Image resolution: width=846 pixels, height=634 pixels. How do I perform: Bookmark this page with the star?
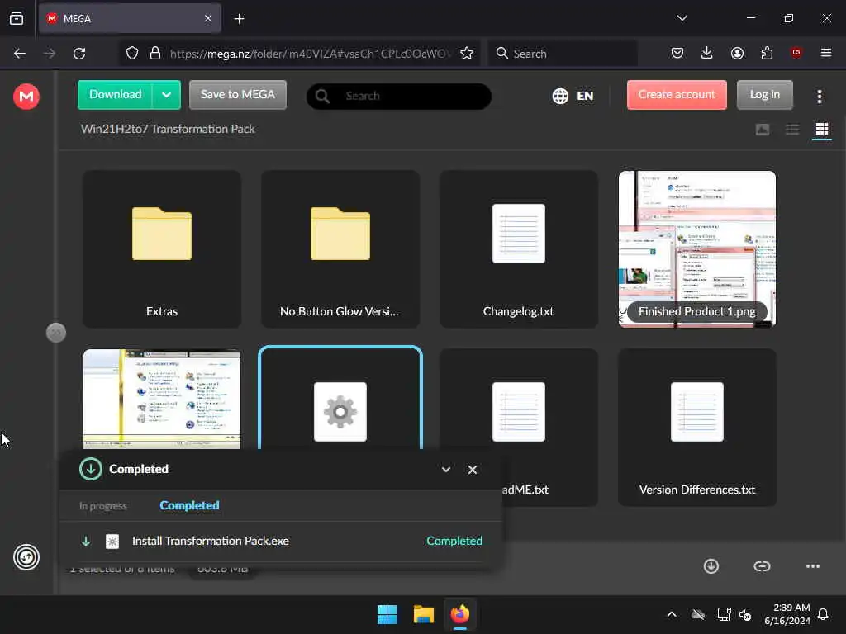pos(467,53)
